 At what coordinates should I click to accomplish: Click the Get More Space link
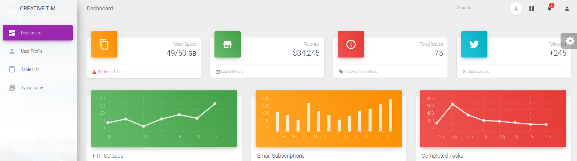click(112, 72)
